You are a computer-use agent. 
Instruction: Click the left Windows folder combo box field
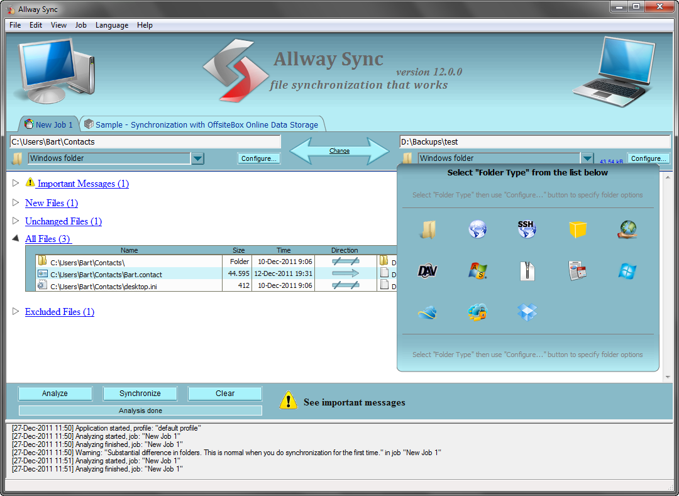click(109, 158)
